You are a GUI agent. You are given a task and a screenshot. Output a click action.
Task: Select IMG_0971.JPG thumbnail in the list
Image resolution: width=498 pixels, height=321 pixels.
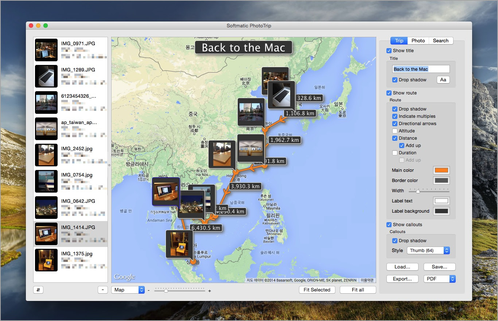(46, 50)
